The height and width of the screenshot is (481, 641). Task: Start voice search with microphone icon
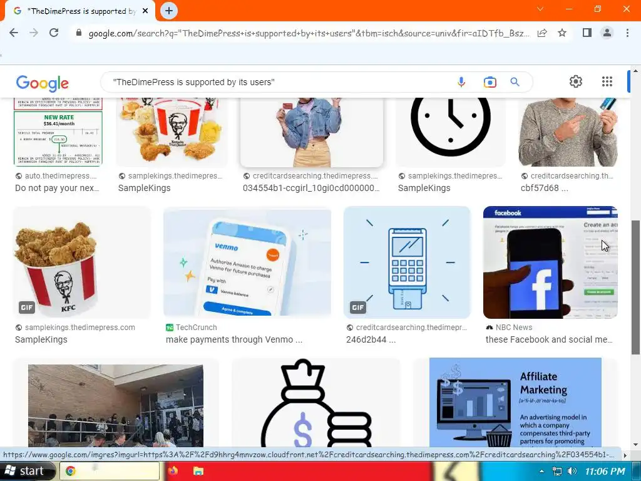pyautogui.click(x=461, y=82)
